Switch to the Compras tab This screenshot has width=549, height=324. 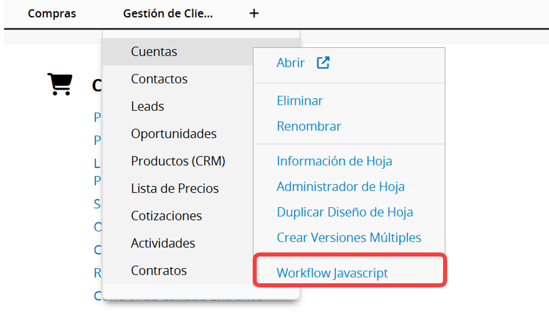(52, 13)
